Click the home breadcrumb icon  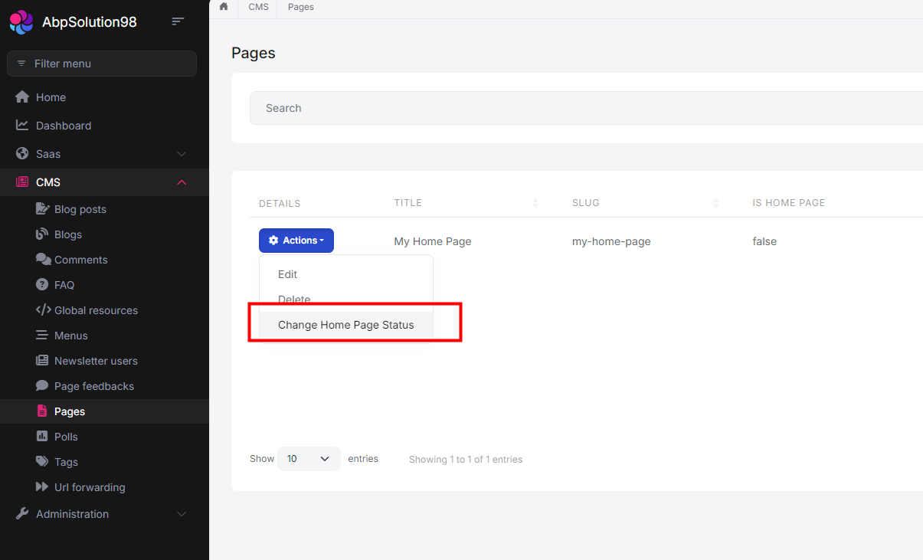point(224,7)
